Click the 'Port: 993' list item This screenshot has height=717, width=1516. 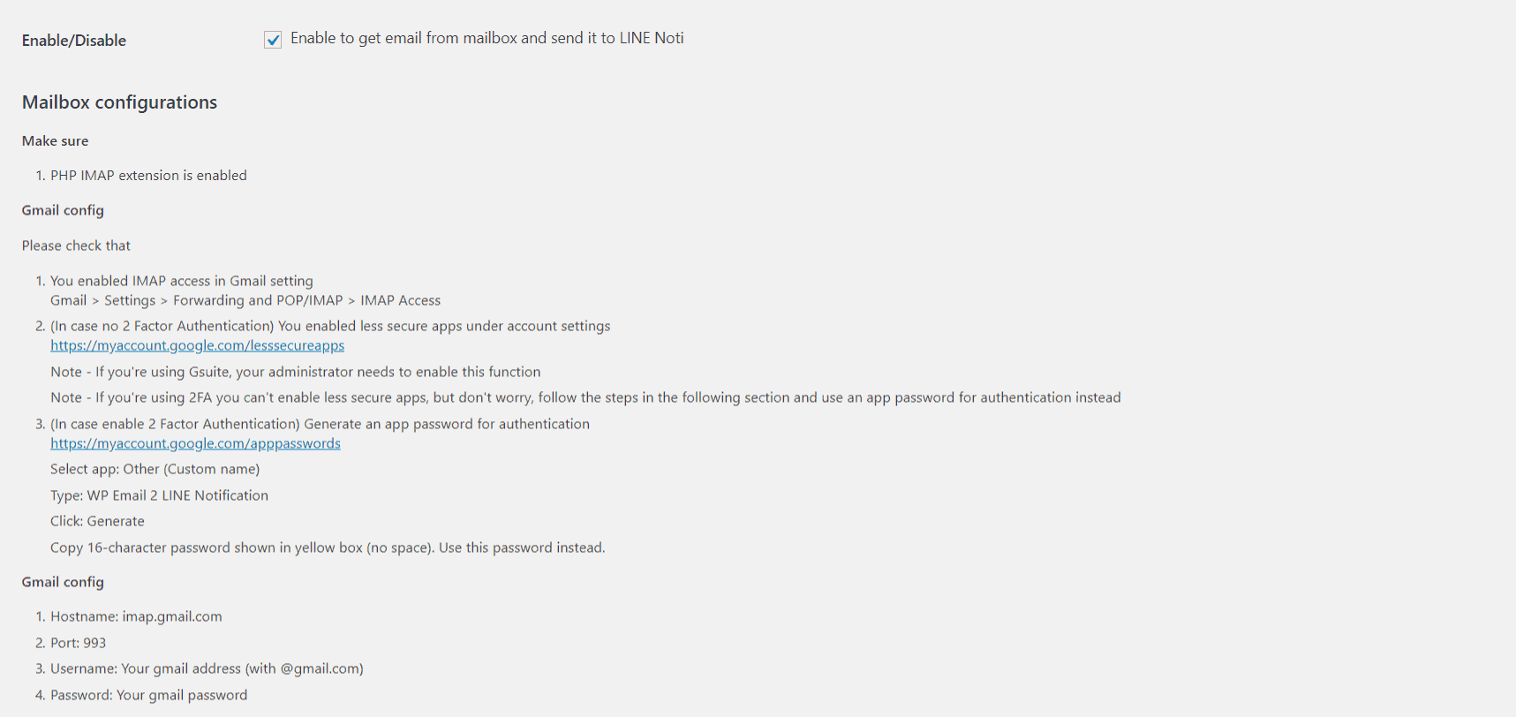coord(78,643)
